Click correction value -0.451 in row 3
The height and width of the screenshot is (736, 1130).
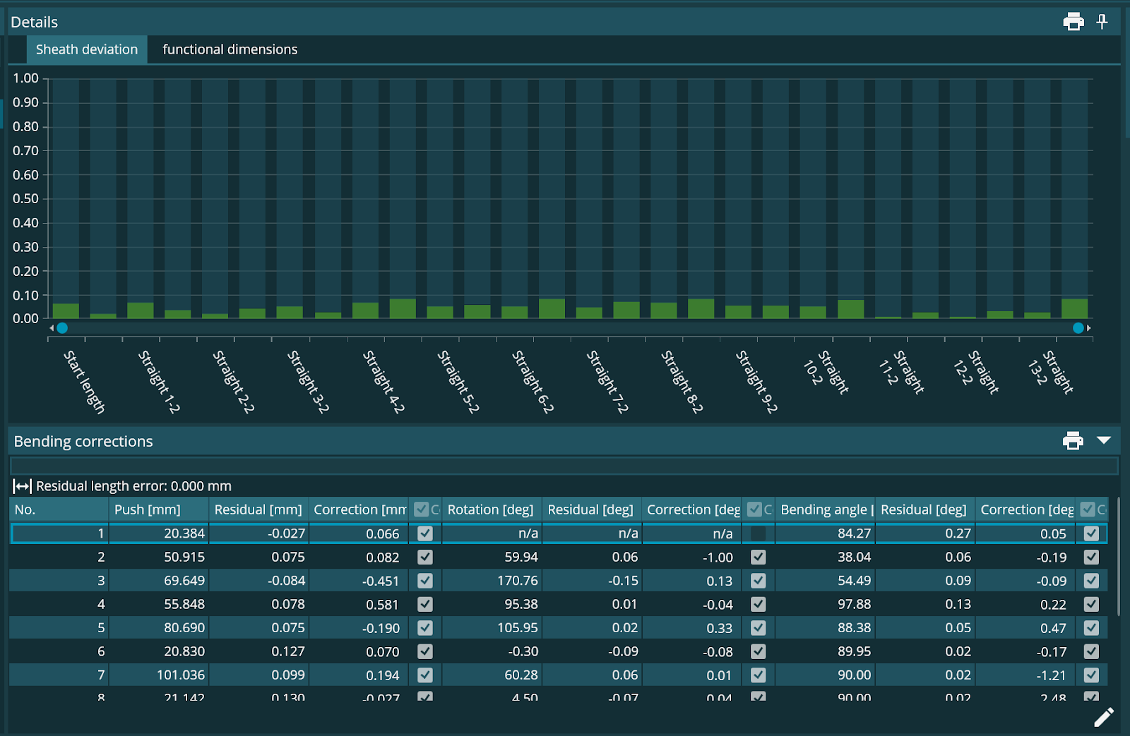pyautogui.click(x=359, y=581)
